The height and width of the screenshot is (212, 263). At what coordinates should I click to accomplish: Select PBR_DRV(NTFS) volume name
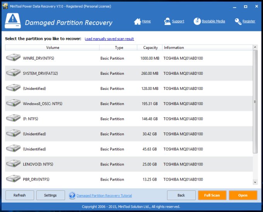click(36, 179)
